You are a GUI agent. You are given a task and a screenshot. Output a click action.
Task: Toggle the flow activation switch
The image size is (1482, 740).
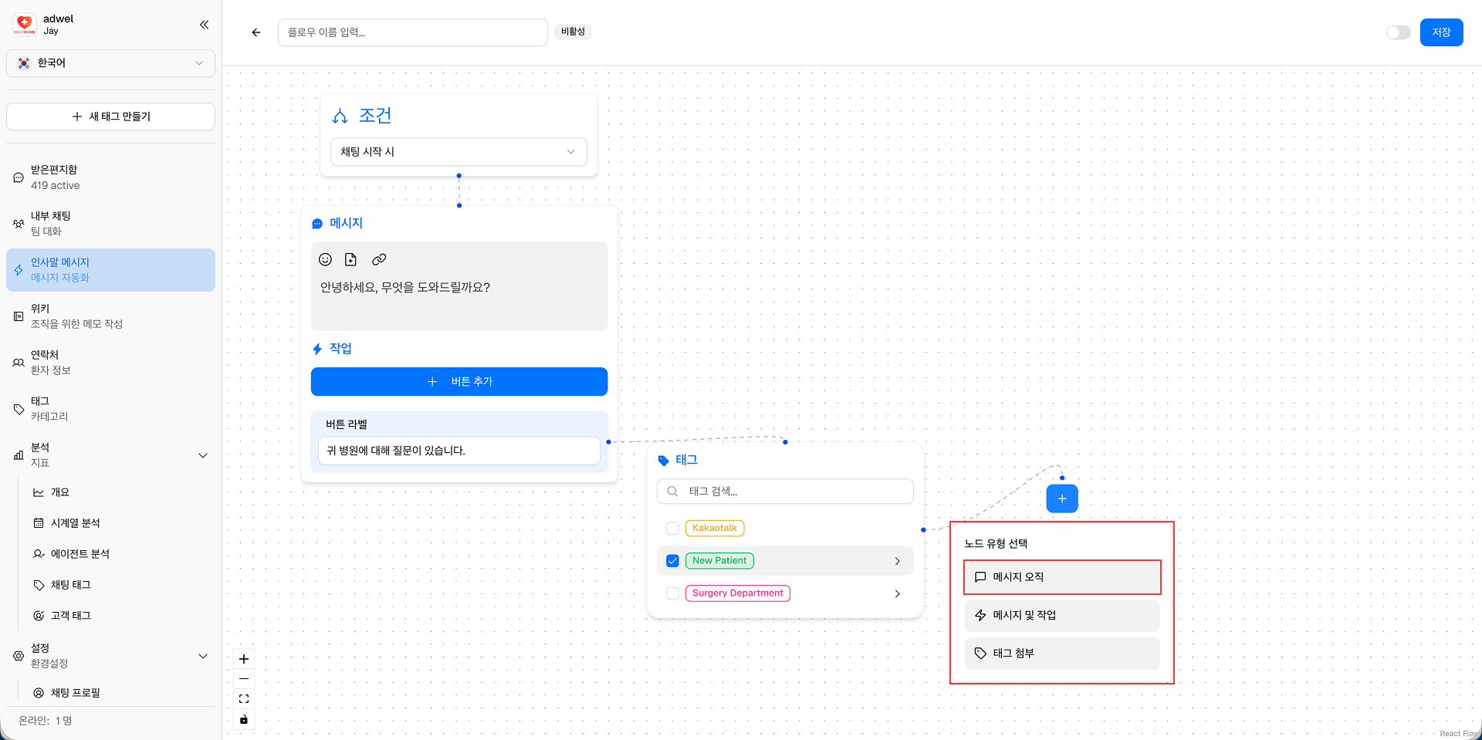click(x=1398, y=32)
